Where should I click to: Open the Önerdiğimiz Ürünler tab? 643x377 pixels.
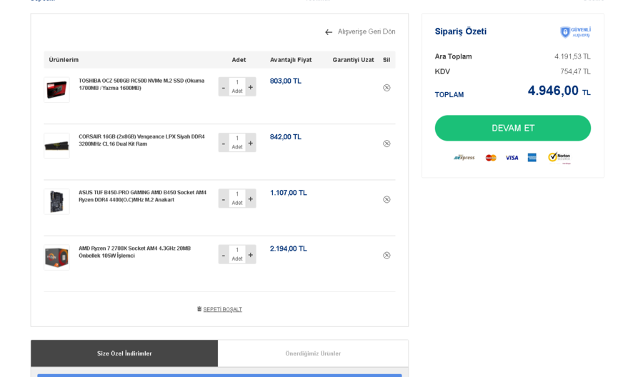coord(313,353)
